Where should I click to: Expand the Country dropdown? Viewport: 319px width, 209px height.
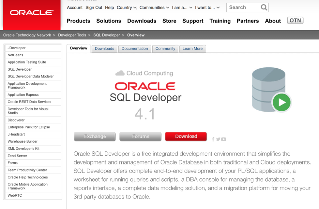click(126, 8)
